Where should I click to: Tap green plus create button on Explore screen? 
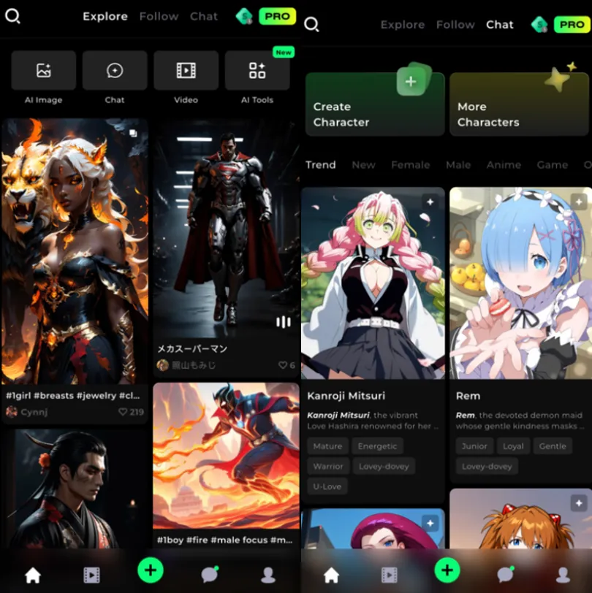click(151, 570)
